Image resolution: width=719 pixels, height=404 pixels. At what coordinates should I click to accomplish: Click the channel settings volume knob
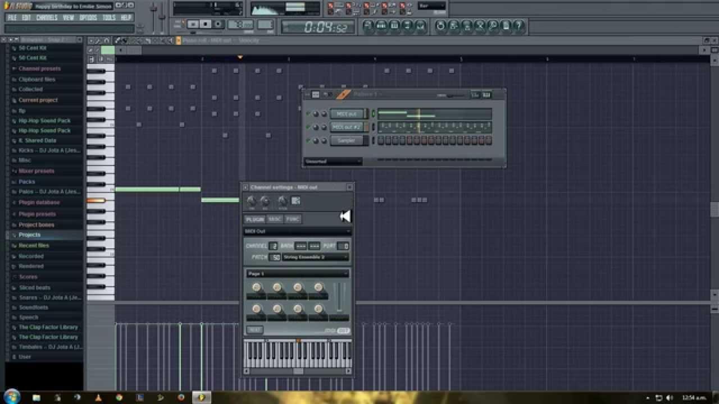click(x=265, y=201)
